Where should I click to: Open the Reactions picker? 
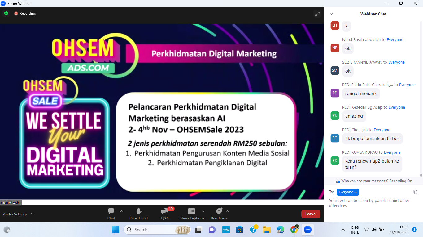[219, 214]
